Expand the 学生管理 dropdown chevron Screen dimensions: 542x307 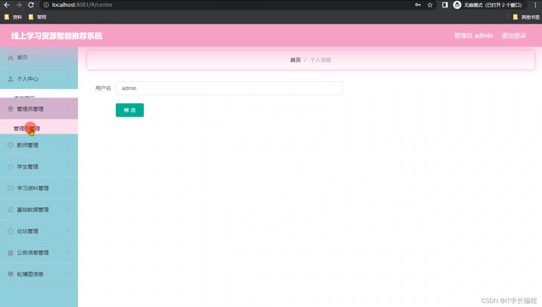coord(68,166)
